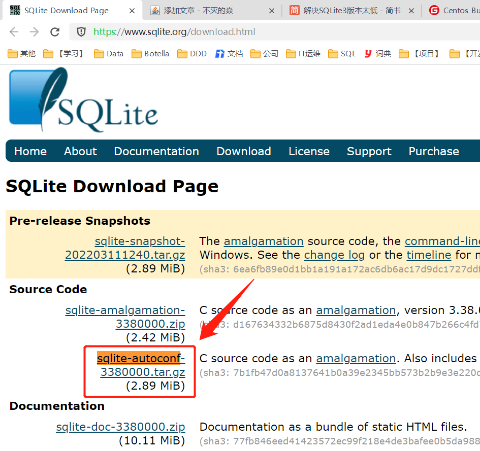Image resolution: width=480 pixels, height=451 pixels.
Task: Switch to the 添加文章 - 不灭的焱 tab
Action: (x=211, y=11)
